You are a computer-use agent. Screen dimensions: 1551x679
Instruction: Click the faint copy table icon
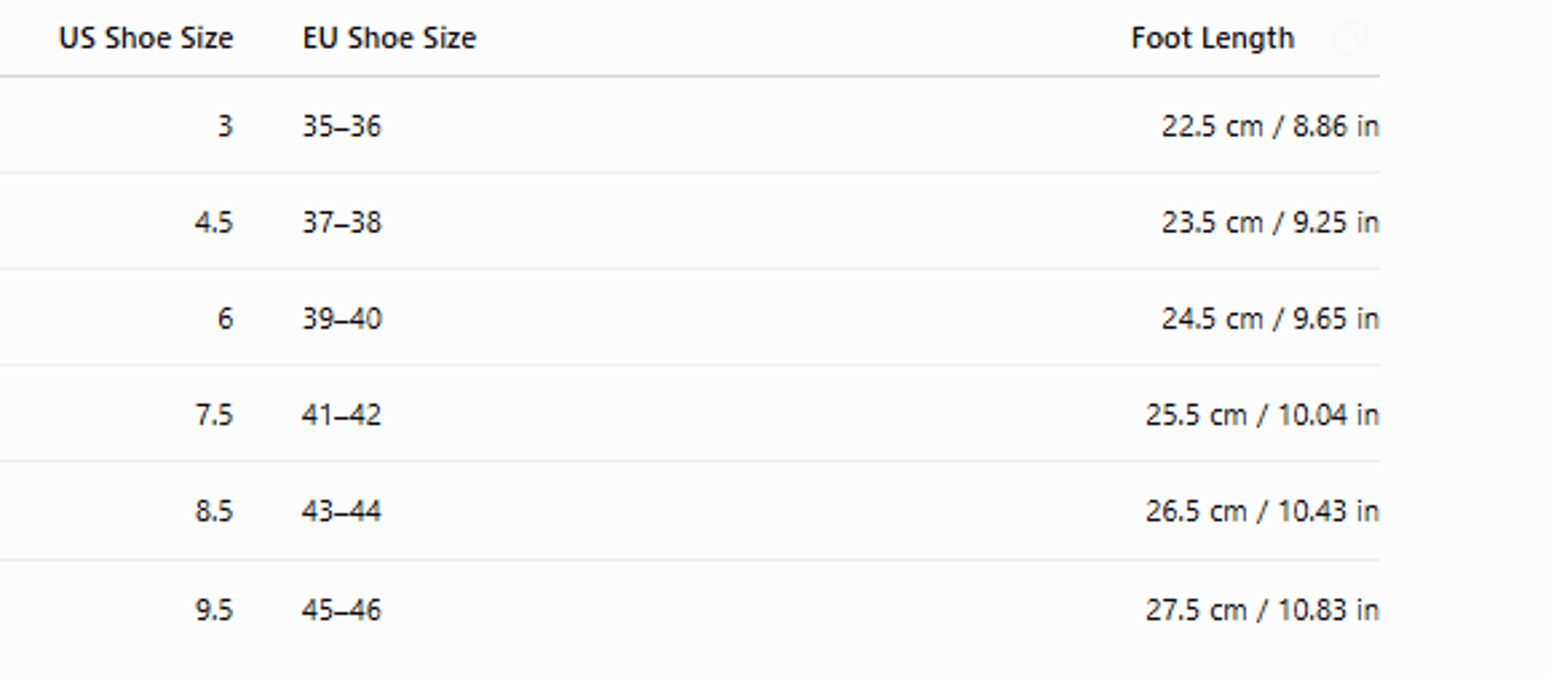(1351, 38)
